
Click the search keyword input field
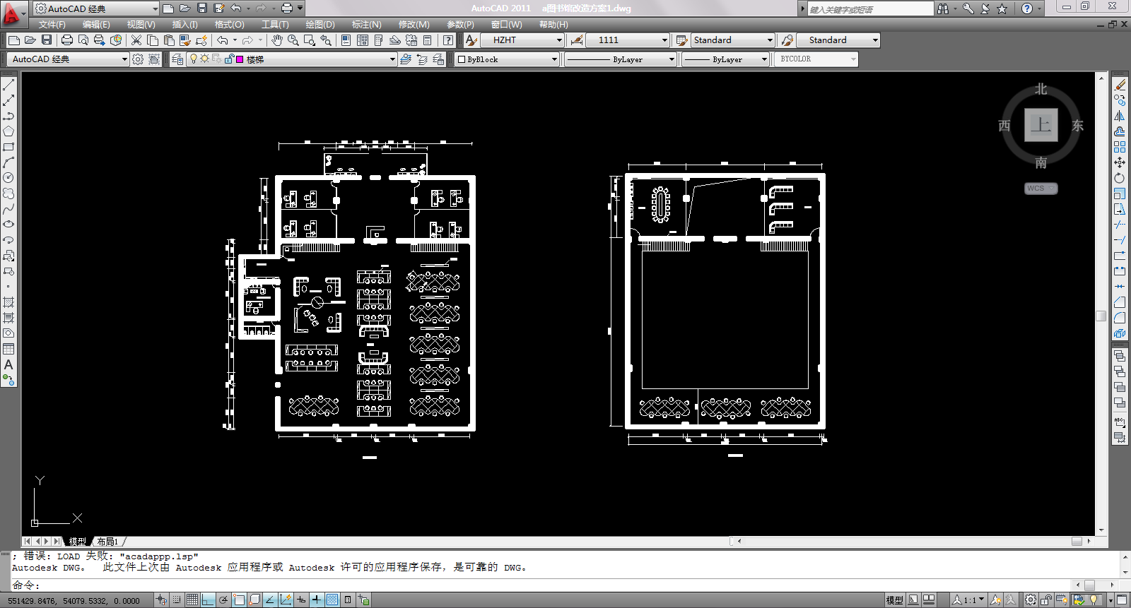tap(870, 9)
